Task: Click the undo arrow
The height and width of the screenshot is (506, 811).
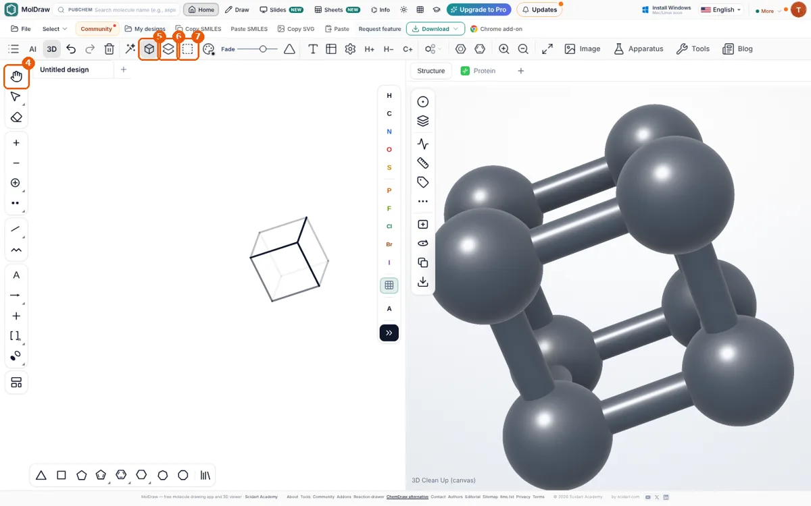Action: 71,49
